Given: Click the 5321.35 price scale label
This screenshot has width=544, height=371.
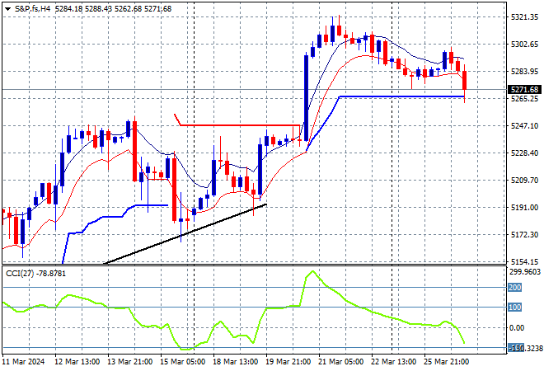Looking at the screenshot, I should pos(524,16).
